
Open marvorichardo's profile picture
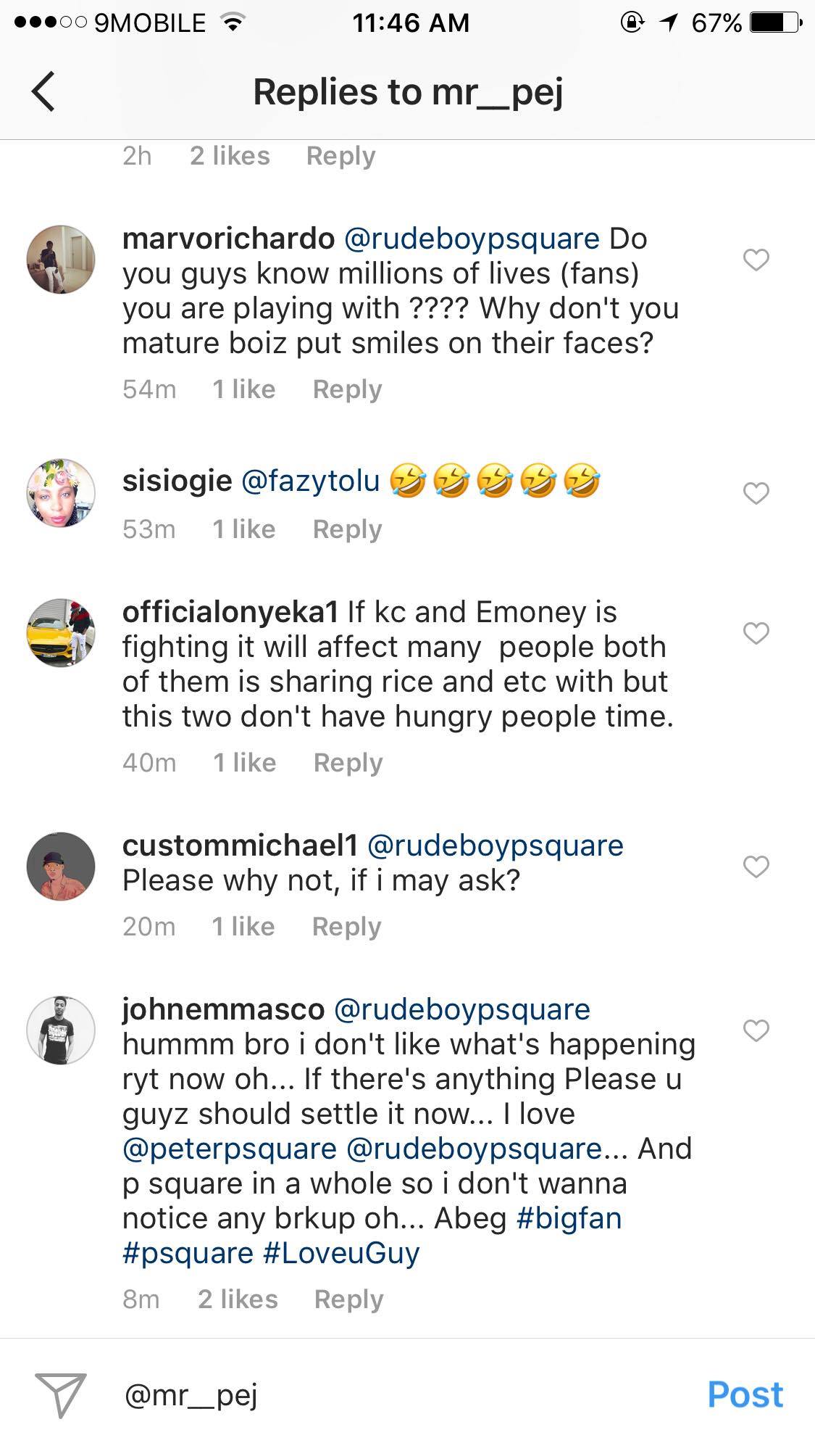[x=61, y=260]
